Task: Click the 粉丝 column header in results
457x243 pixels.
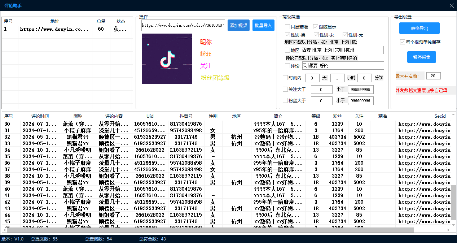Action: pyautogui.click(x=337, y=116)
